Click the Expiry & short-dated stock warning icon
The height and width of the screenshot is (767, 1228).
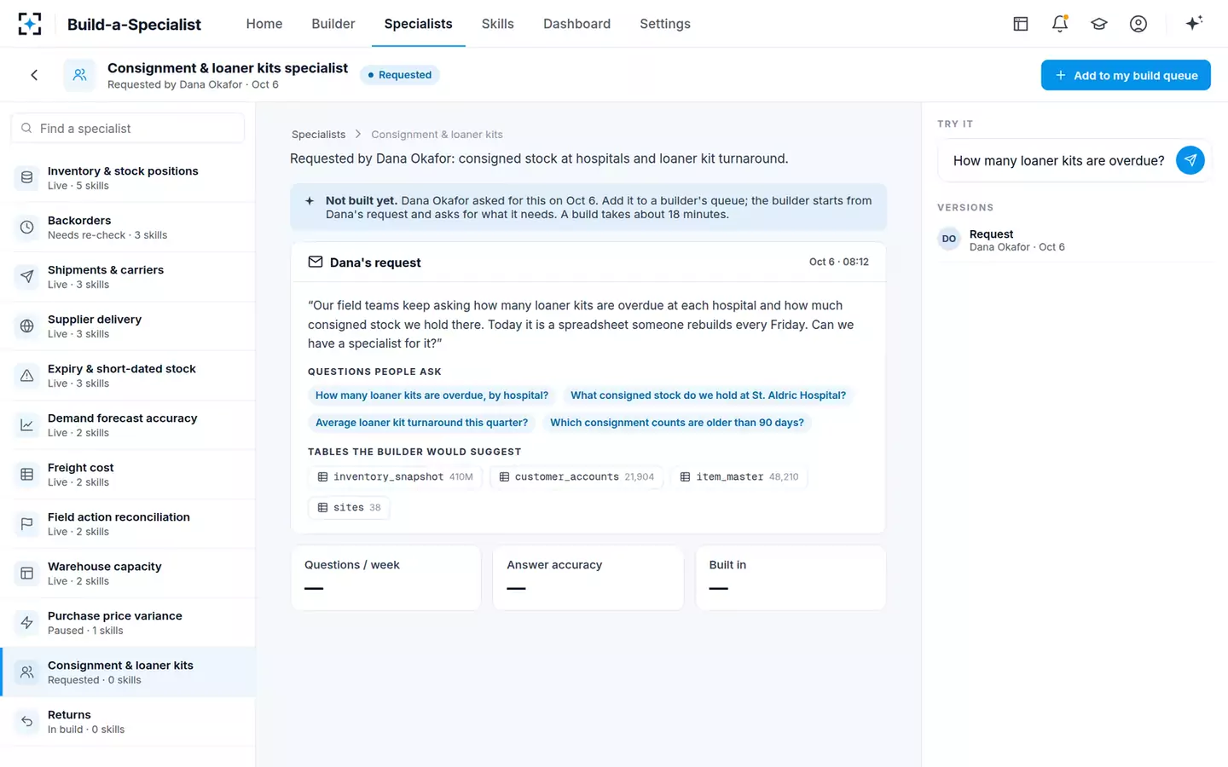[x=27, y=375]
